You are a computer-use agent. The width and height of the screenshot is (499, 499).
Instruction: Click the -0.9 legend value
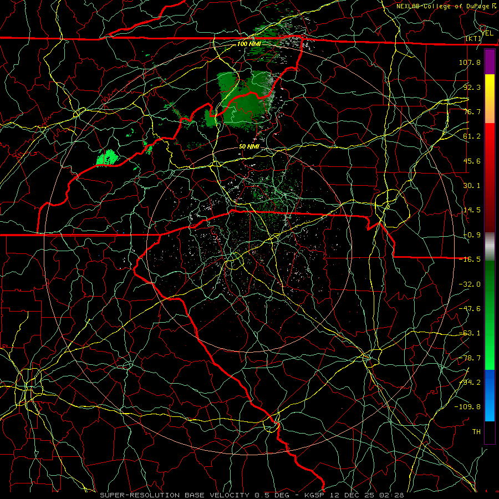(472, 235)
